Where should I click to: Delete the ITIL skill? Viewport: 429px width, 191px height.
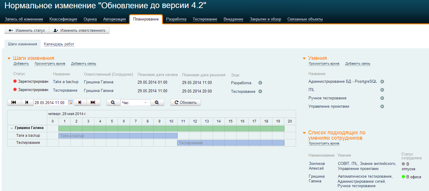click(x=382, y=90)
